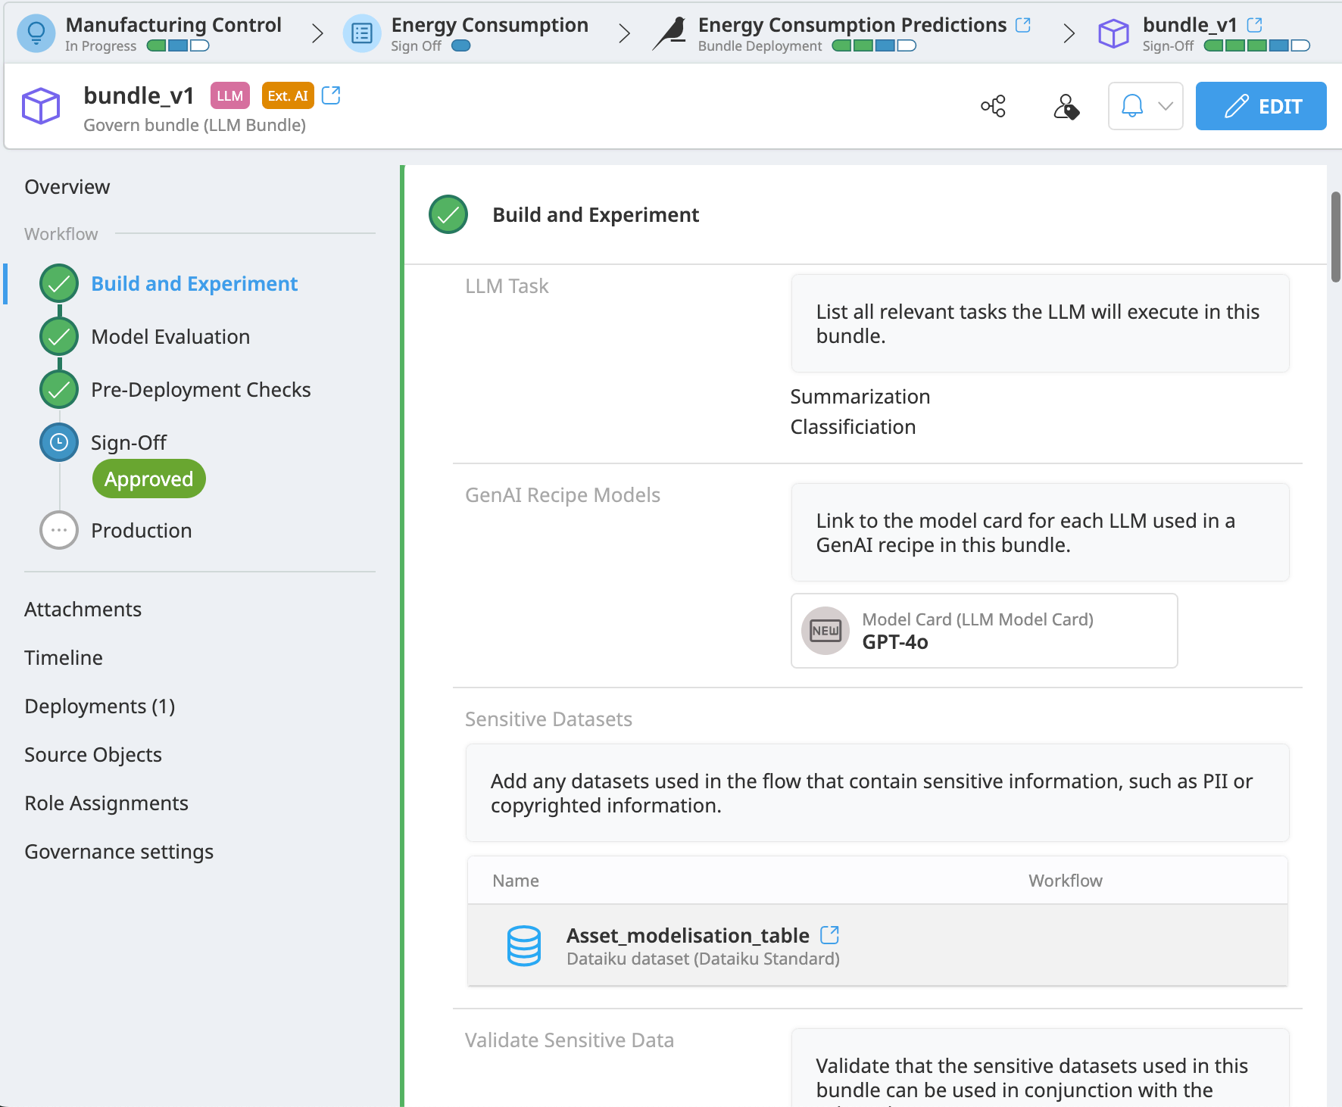The image size is (1342, 1107).
Task: Expand the notification dropdown arrow
Action: tap(1166, 106)
